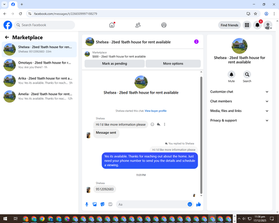Expand Media, files and links section
Screen dimensions: 279x223
[x=239, y=111]
